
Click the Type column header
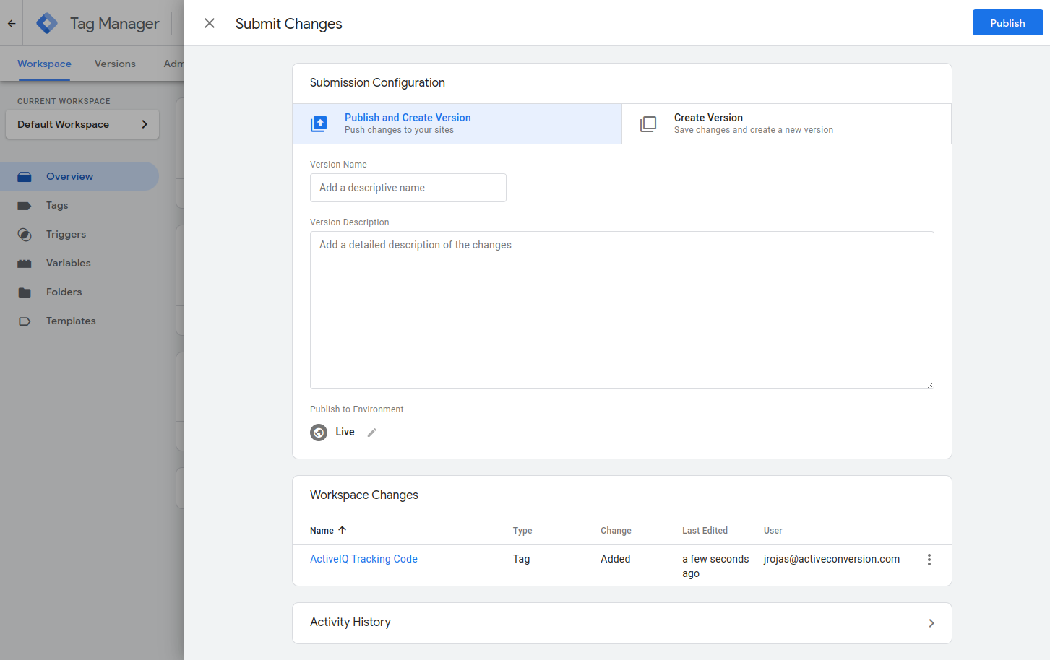tap(522, 531)
